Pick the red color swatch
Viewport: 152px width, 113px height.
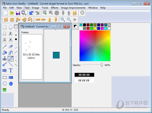pos(88,28)
